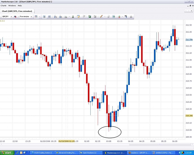The width and height of the screenshot is (194, 155).
Task: Expand the arrow next to the remove indicator icon
Action: coord(18,17)
